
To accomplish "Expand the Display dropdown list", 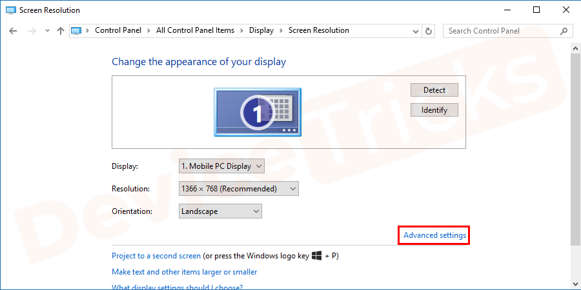I will pyautogui.click(x=221, y=166).
